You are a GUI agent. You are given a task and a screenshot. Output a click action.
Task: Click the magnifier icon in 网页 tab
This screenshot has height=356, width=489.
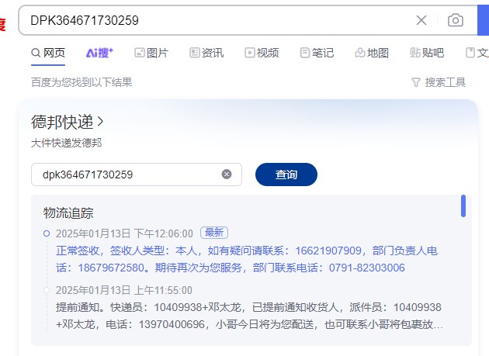pyautogui.click(x=36, y=53)
